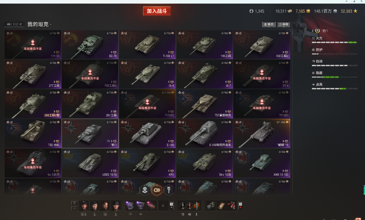365x220 pixels.
Task: Click the gold coins currency icon
Action: pos(308,11)
